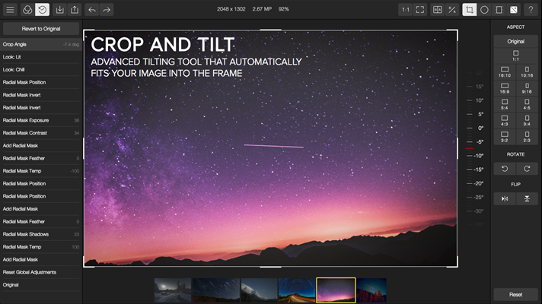The width and height of the screenshot is (542, 304).
Task: Choose the 5:4 aspect ratio
Action: (505, 104)
